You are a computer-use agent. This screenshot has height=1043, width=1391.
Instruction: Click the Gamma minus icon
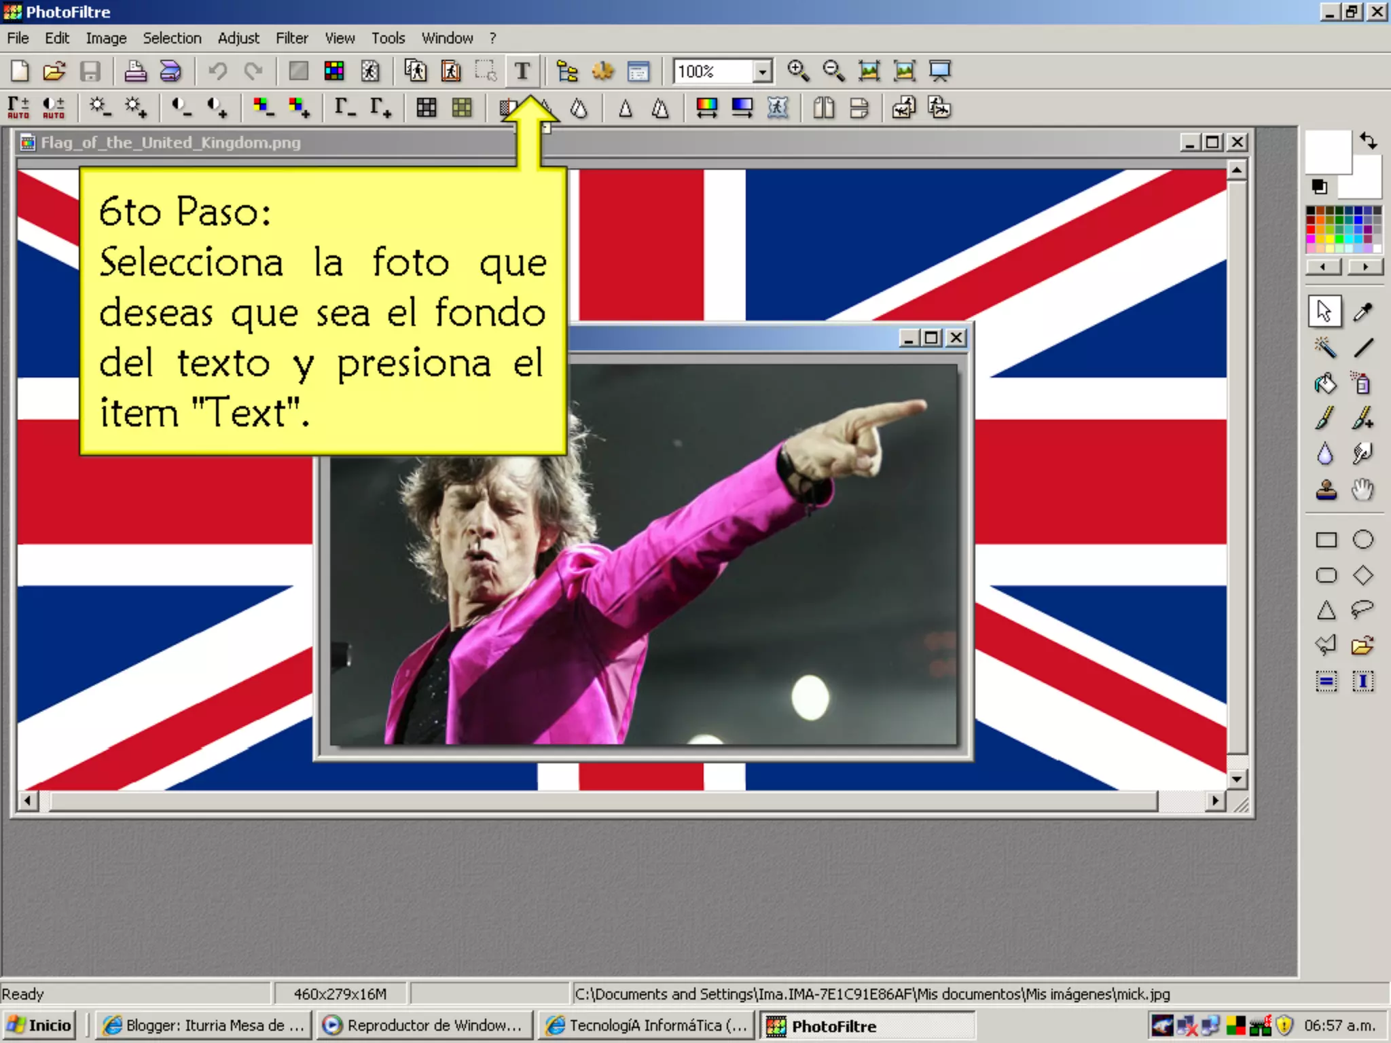[x=345, y=107]
